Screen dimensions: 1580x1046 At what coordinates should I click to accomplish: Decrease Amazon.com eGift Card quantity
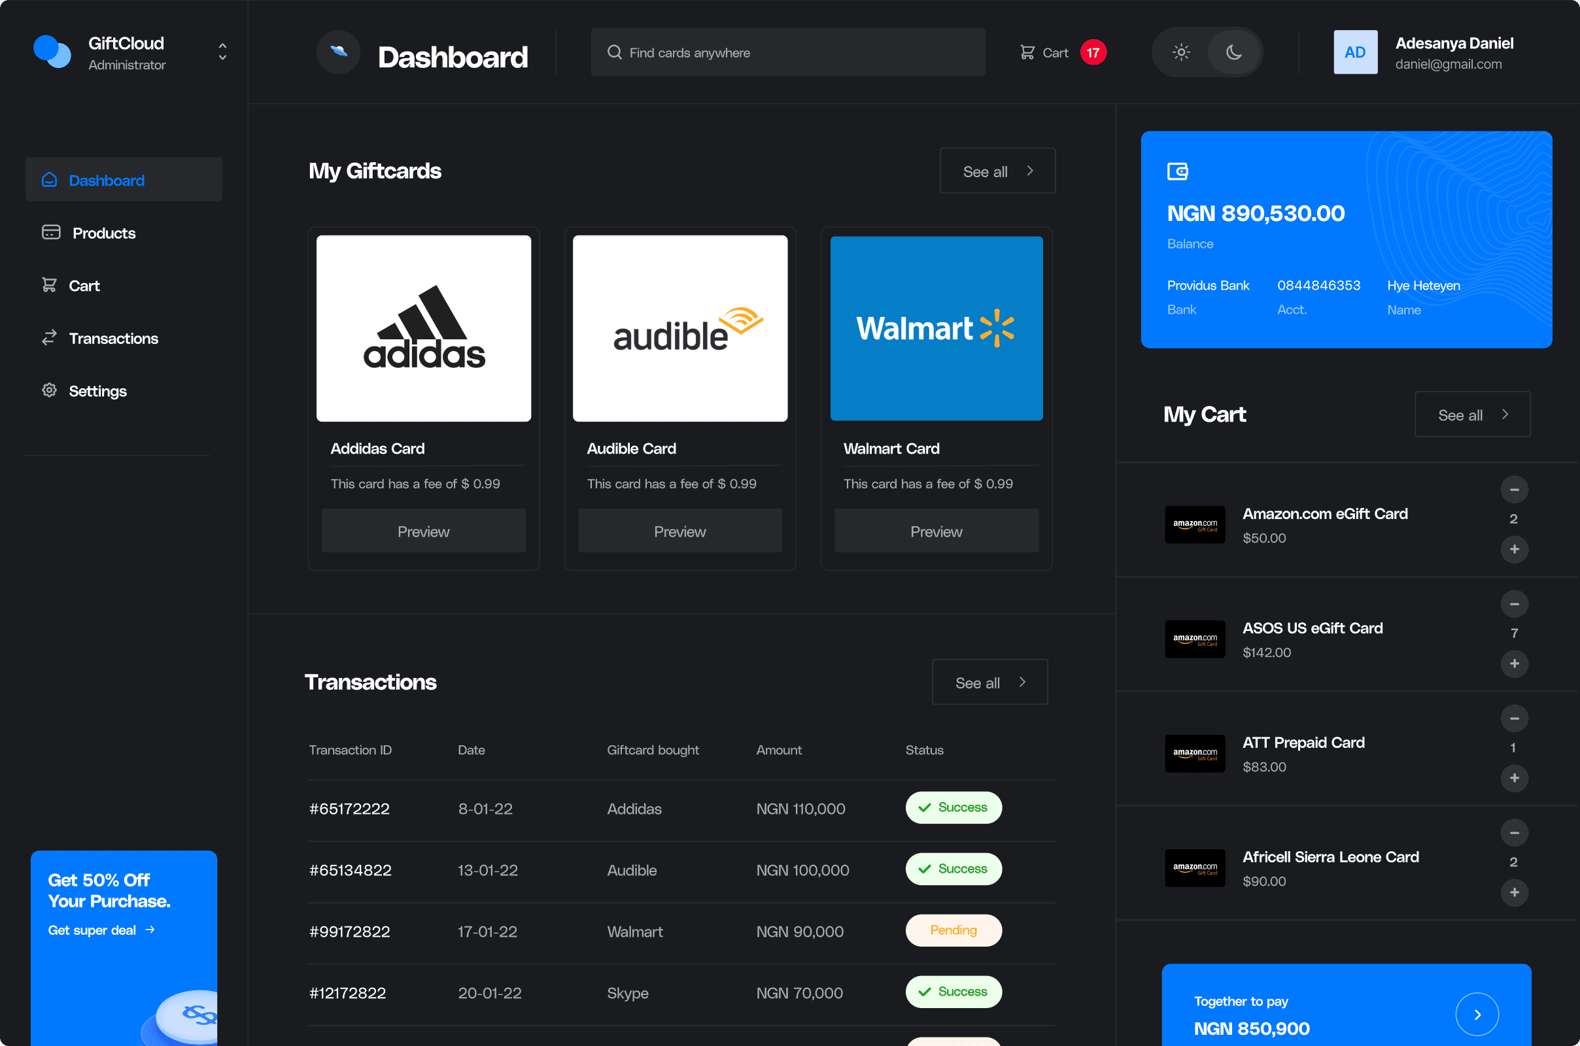tap(1514, 490)
